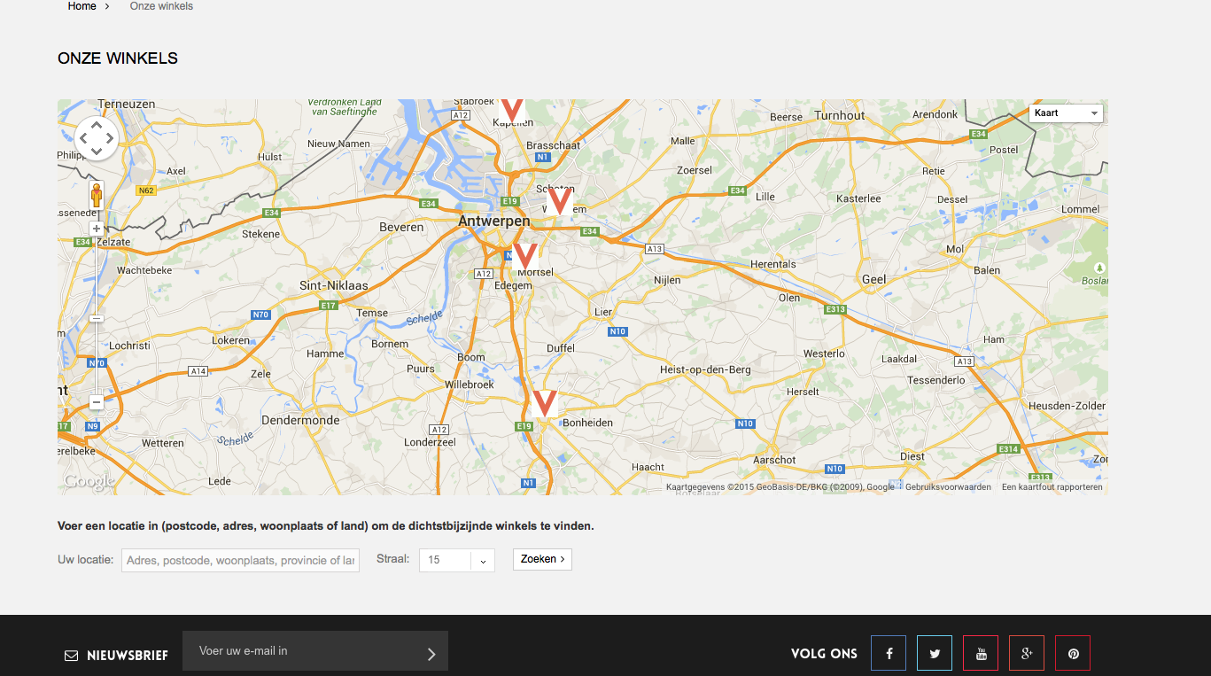Click the Heusden-Zolder map label
Viewport: 1211px width, 676px height.
coord(1067,406)
